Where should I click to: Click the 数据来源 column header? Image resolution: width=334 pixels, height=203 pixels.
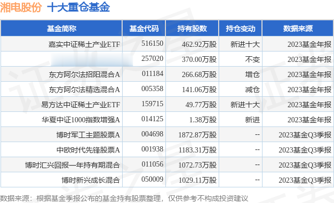[298, 29]
